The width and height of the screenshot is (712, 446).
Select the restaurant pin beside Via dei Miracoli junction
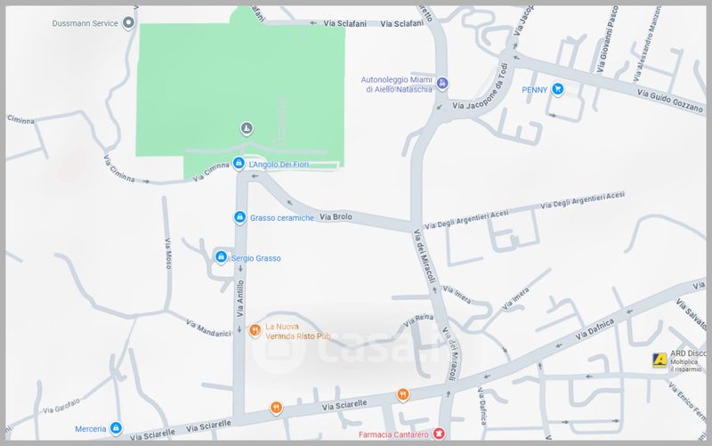click(402, 394)
